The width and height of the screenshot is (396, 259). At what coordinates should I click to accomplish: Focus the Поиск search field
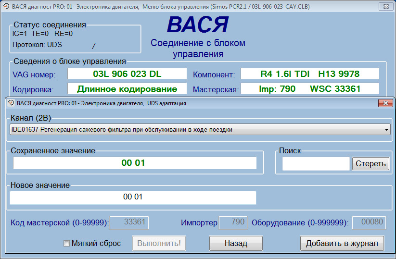(x=316, y=164)
